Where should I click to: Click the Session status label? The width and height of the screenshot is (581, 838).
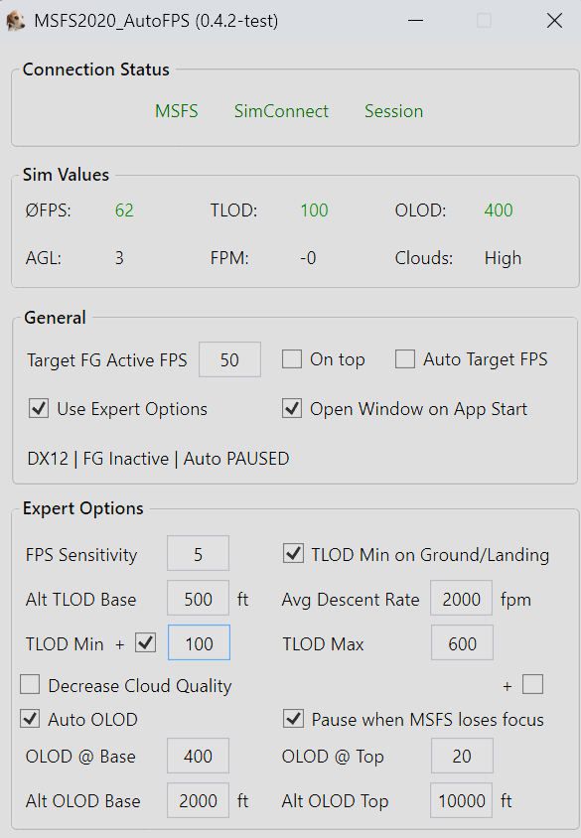click(x=394, y=111)
